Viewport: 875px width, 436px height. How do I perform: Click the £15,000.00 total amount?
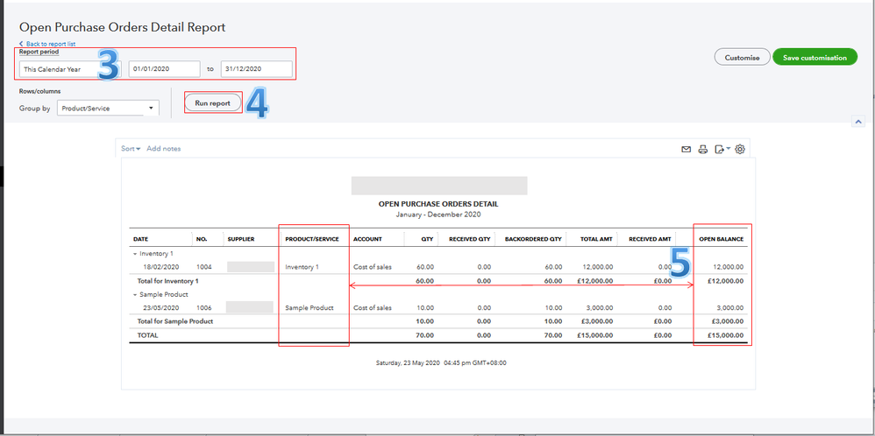click(x=594, y=335)
